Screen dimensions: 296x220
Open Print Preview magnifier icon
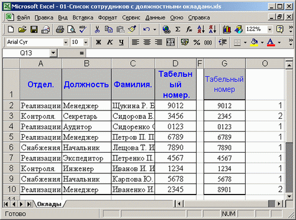click(x=72, y=30)
